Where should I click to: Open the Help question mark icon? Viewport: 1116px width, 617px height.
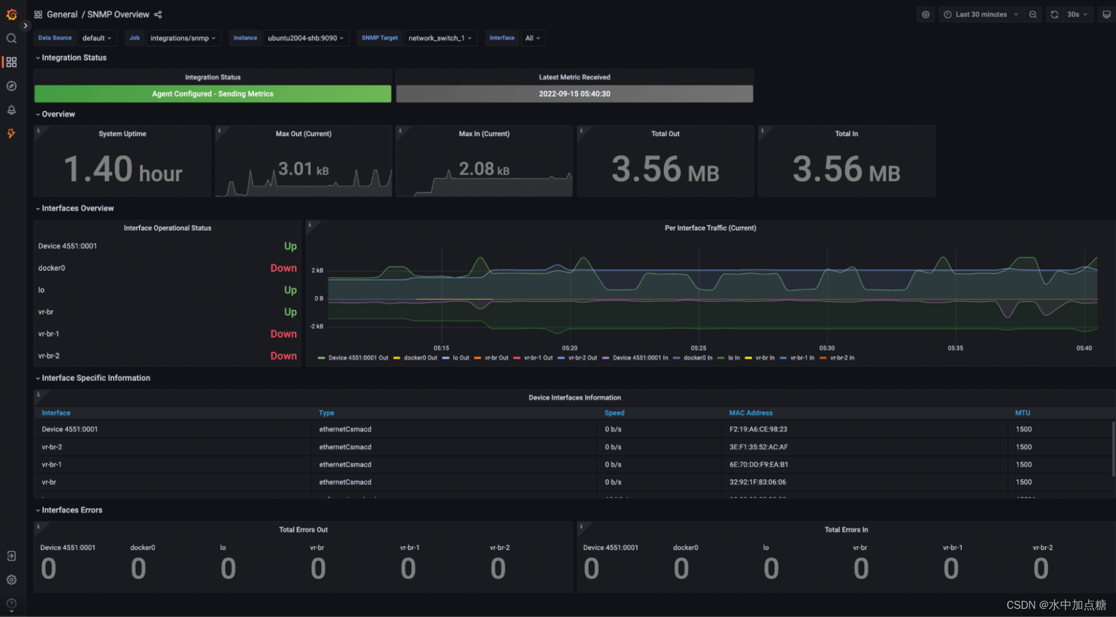pyautogui.click(x=12, y=604)
